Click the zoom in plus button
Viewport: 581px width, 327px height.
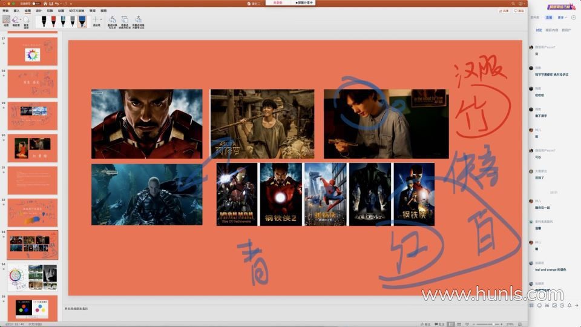pos(502,324)
